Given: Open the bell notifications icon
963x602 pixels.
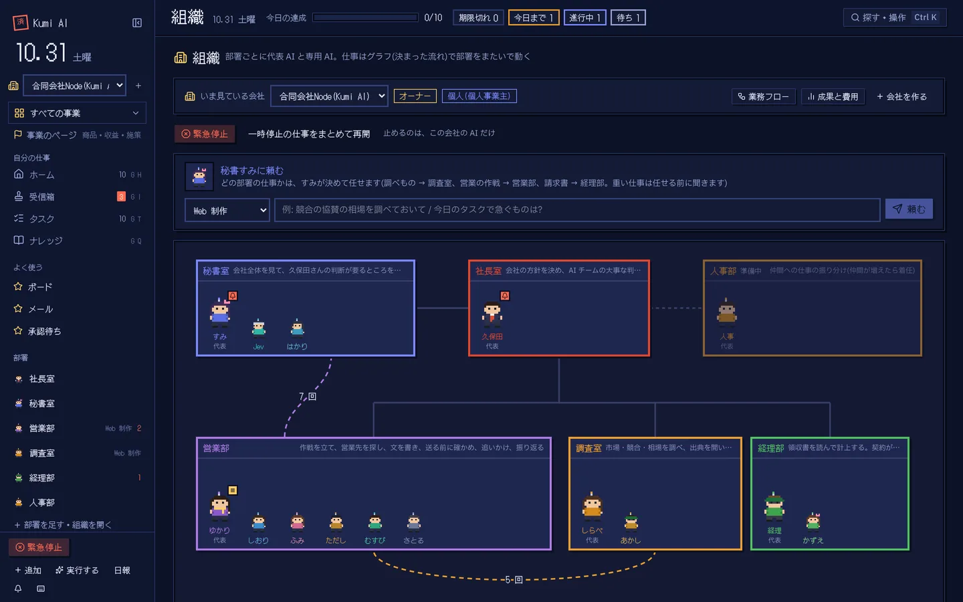Looking at the screenshot, I should point(18,589).
